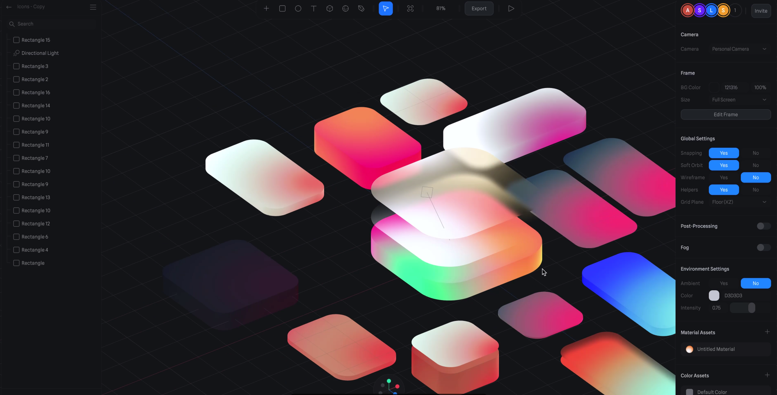Viewport: 777px width, 395px height.
Task: Open the Grid Plane dropdown
Action: (x=739, y=202)
